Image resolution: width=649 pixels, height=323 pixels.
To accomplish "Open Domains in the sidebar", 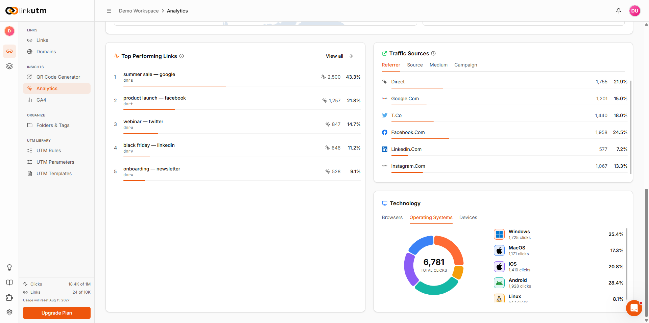I will point(57,52).
